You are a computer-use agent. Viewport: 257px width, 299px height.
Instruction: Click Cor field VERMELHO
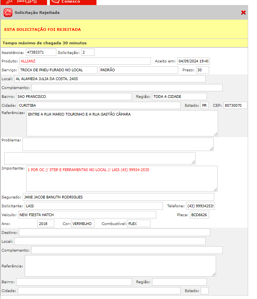pyautogui.click(x=83, y=224)
